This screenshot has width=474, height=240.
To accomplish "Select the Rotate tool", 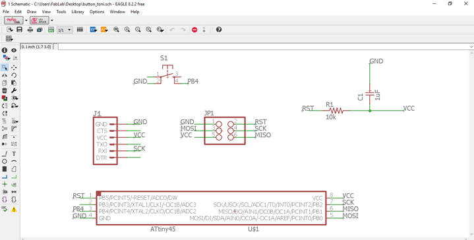I will [14, 75].
